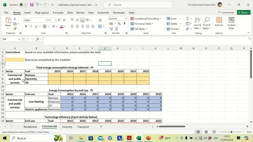Switch to Page Break Preview view
This screenshot has height=142, width=253.
[214, 132]
